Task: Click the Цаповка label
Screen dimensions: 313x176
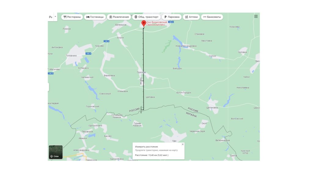Action: [150, 97]
